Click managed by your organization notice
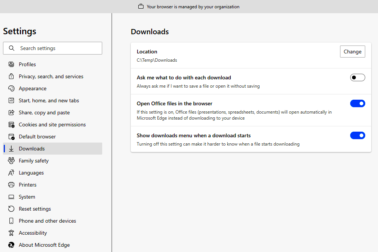The height and width of the screenshot is (252, 378). coord(193,7)
